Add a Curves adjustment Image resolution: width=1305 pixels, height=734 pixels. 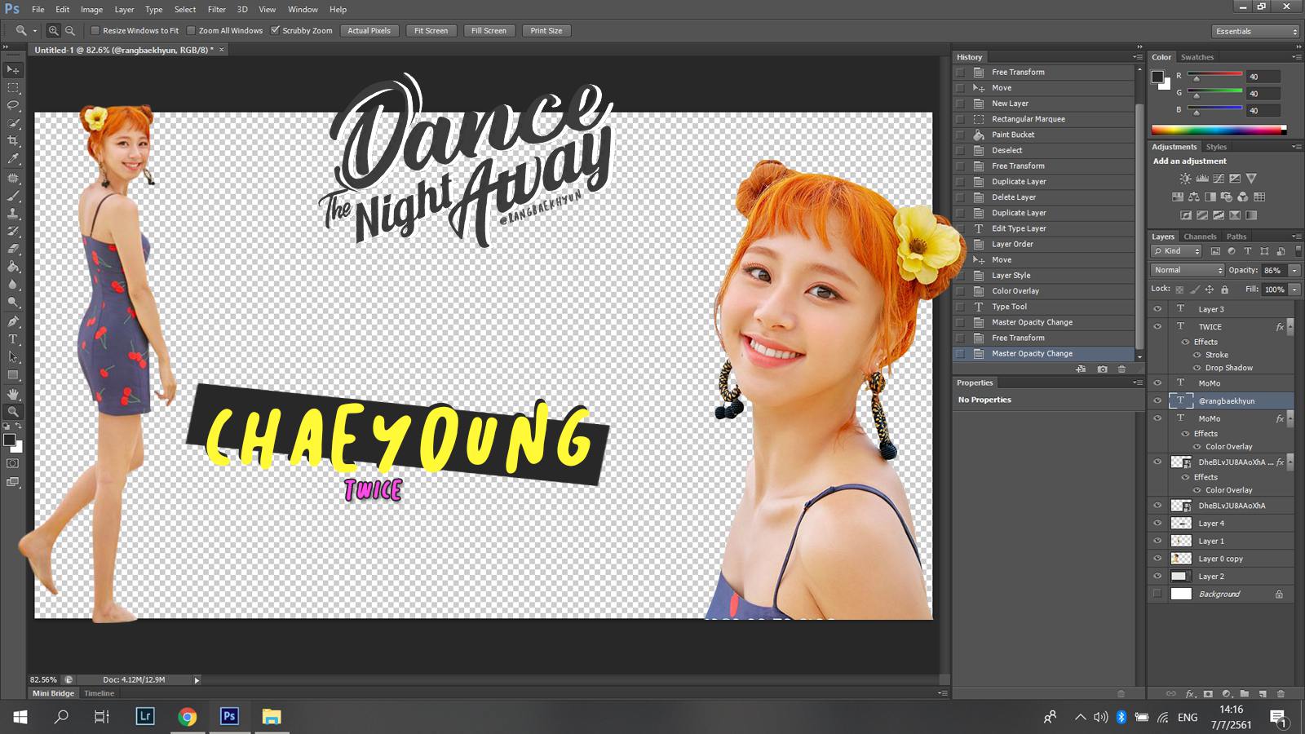[x=1219, y=179]
